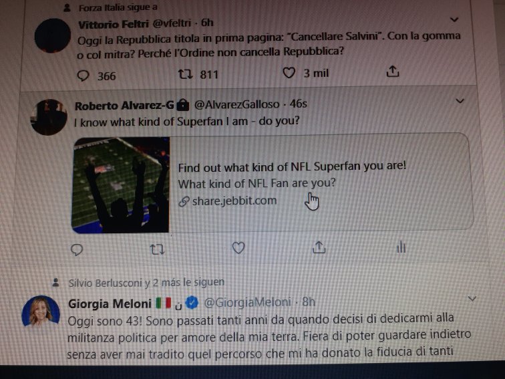The image size is (505, 379).
Task: Click the NFL stadium preview thumbnail
Action: 120,184
